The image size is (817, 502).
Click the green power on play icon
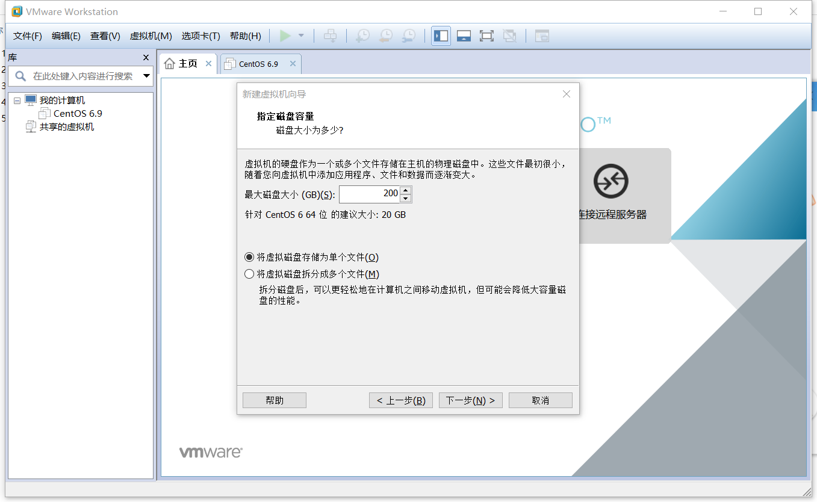[285, 36]
